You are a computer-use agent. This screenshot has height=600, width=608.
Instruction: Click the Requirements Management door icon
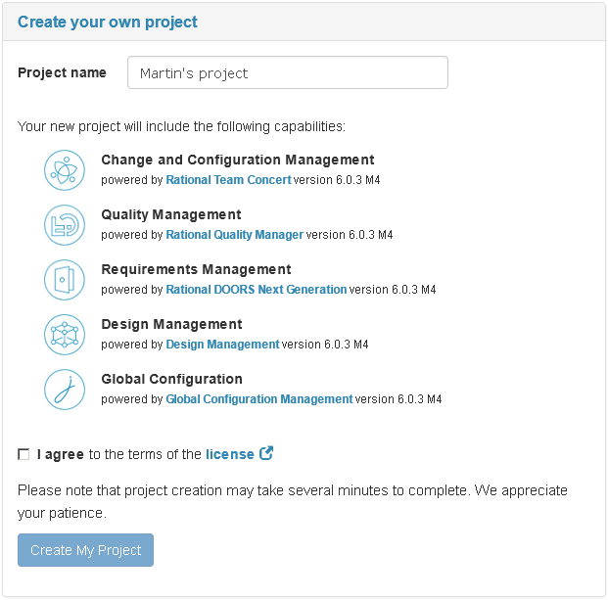point(65,280)
